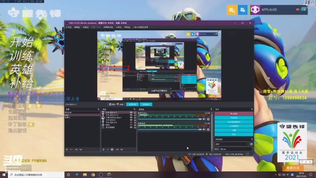The height and width of the screenshot is (178, 316).
Task: Open Chrome from the taskbar
Action: [x=93, y=175]
